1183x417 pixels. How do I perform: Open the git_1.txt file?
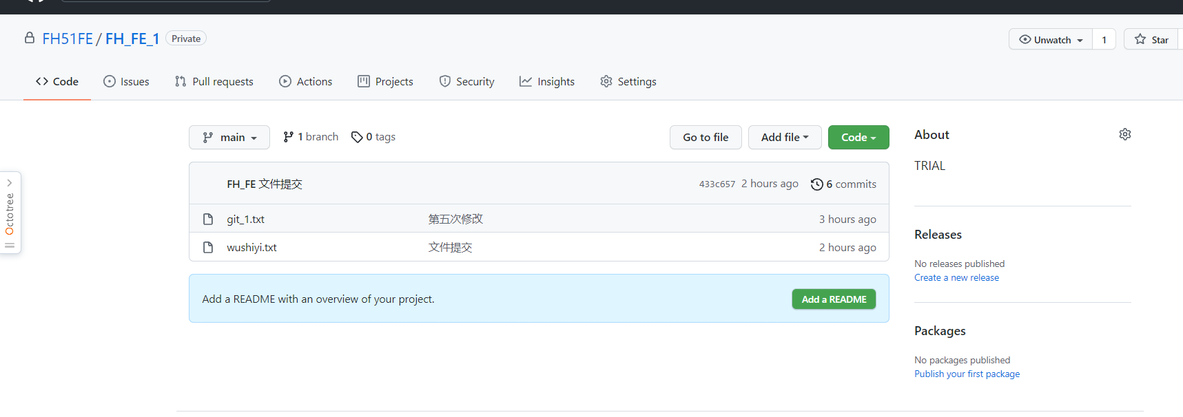pyautogui.click(x=245, y=219)
